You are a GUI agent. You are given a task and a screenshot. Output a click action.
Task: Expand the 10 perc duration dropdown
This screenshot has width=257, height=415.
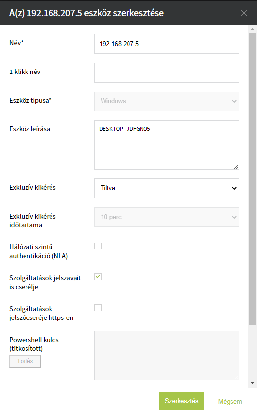click(167, 217)
